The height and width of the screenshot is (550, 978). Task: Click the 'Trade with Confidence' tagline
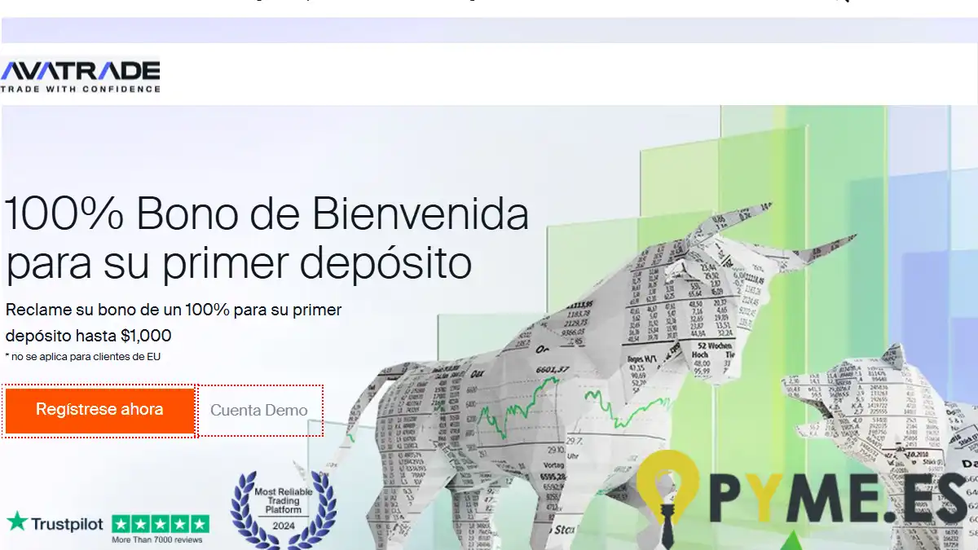tap(80, 89)
